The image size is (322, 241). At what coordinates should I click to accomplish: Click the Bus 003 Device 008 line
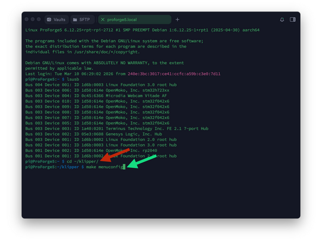pos(97,112)
